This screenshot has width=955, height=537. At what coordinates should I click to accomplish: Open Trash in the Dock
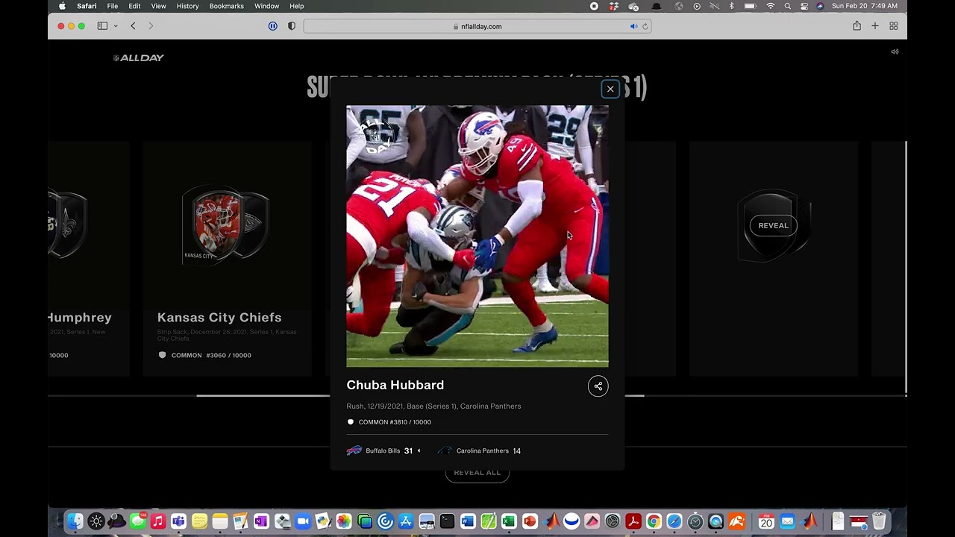[x=879, y=521]
